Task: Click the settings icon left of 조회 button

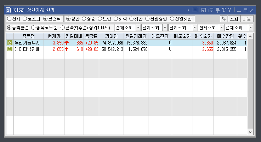Action: point(223,19)
